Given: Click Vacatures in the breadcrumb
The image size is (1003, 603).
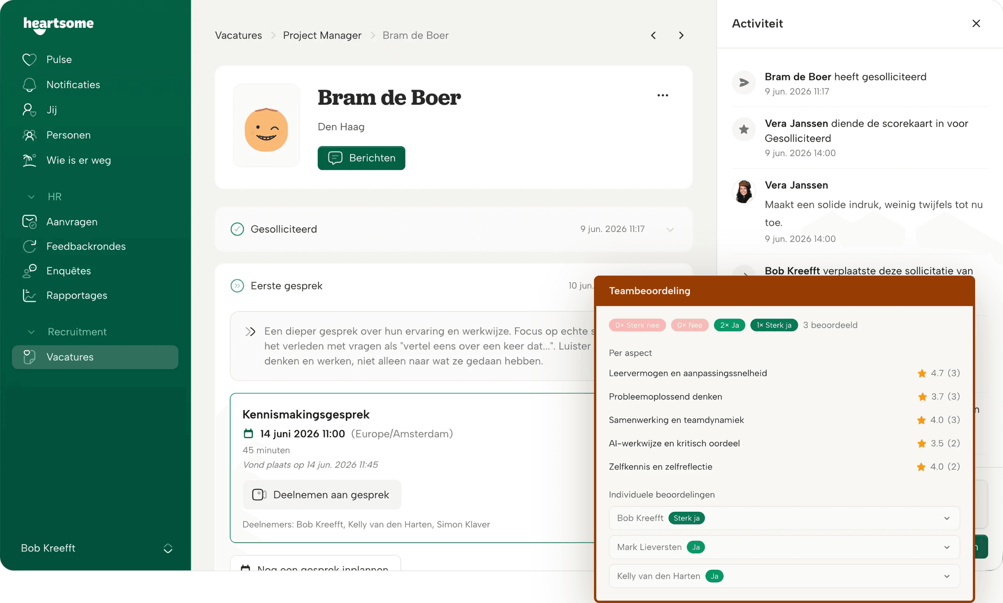Looking at the screenshot, I should point(238,35).
